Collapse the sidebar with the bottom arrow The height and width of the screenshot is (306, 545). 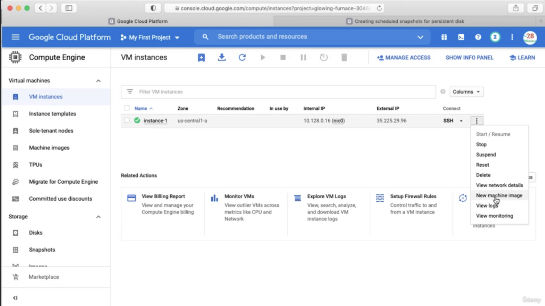point(15,298)
